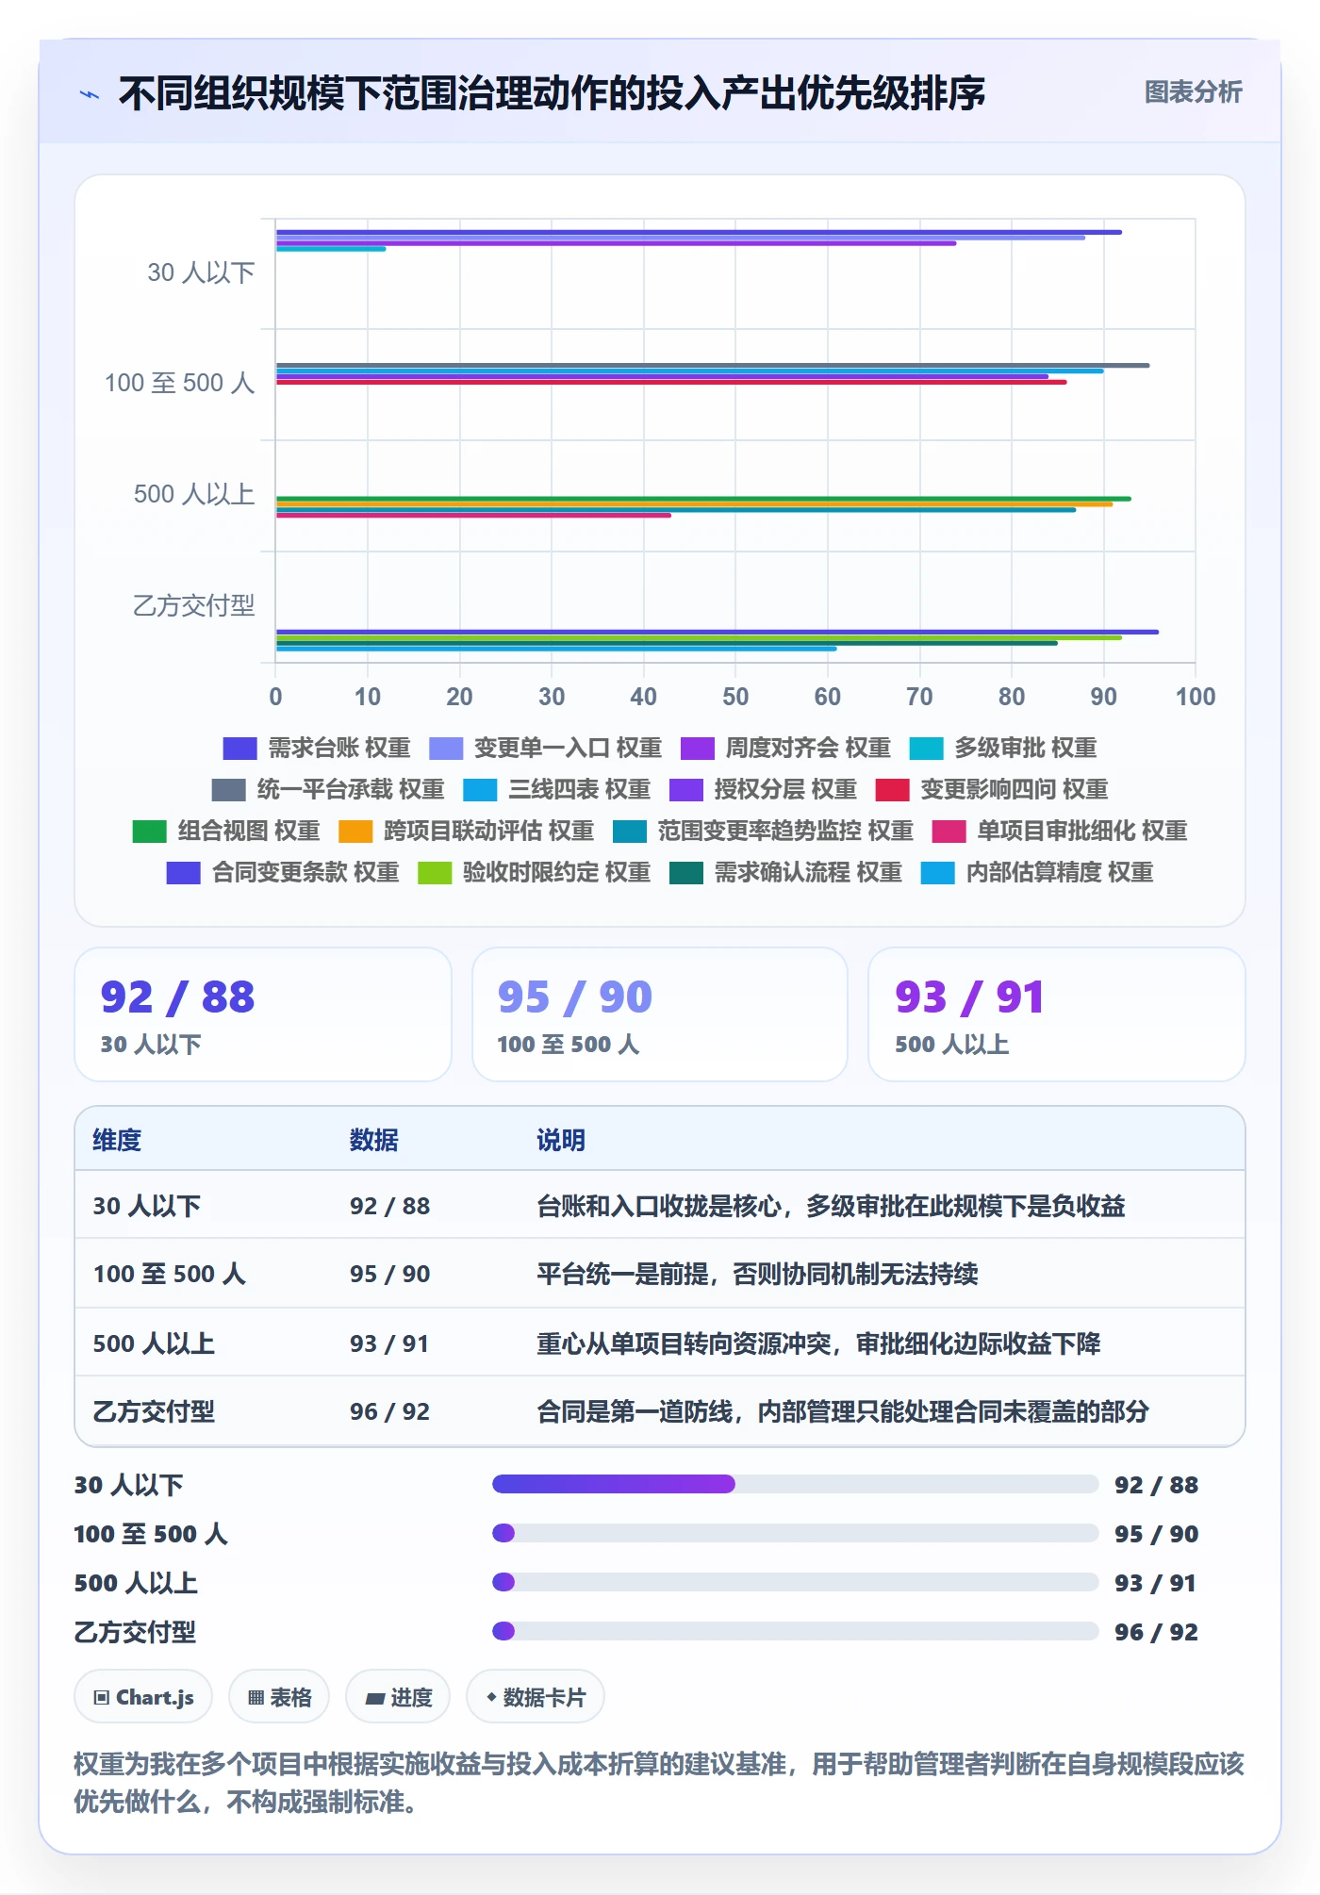This screenshot has width=1320, height=1895.
Task: Click the text 平台统一是前提，否则协同机制无法持续
Action: click(757, 1275)
